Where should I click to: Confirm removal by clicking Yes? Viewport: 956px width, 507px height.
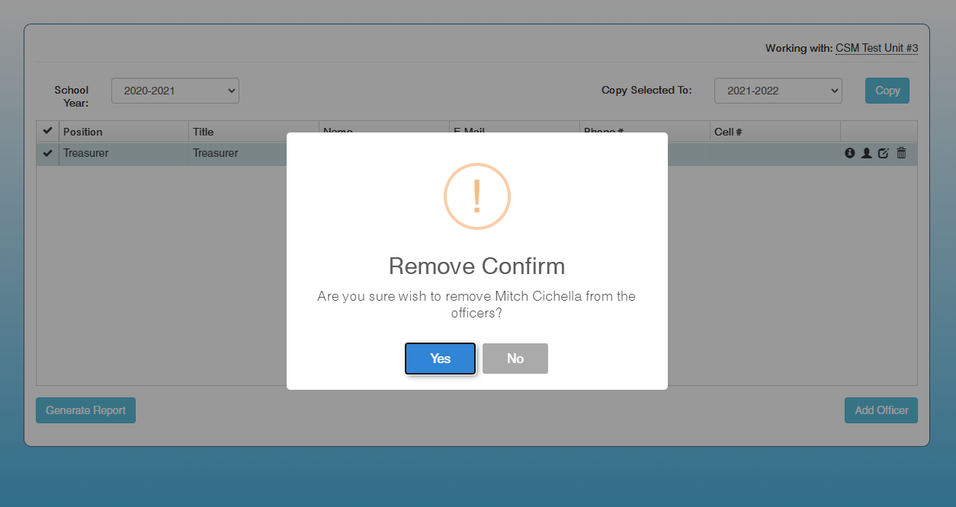440,359
